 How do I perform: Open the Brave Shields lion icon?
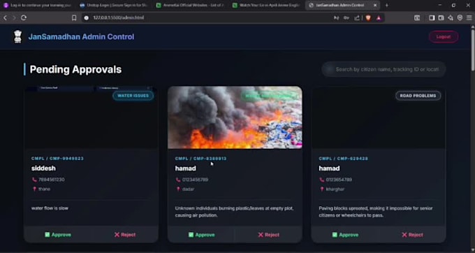pos(368,18)
